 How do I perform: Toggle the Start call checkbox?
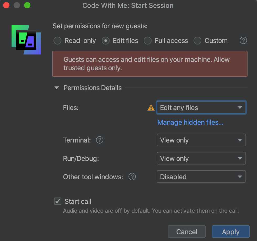click(57, 201)
